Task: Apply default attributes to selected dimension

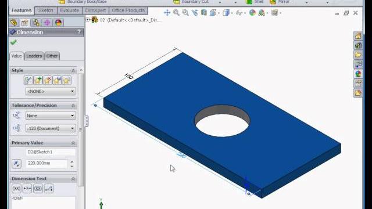Action: pos(28,80)
